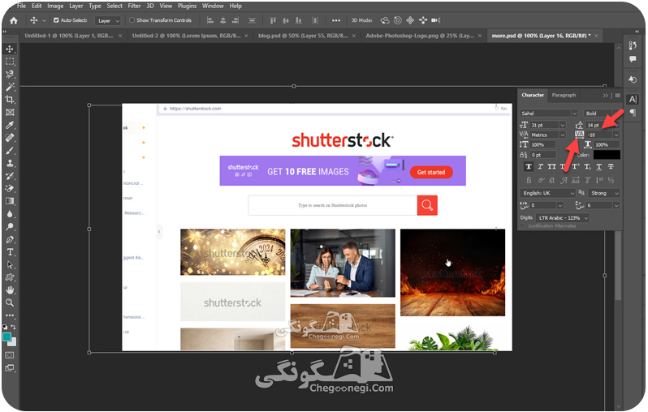The width and height of the screenshot is (648, 412).
Task: Select the Zoom tool
Action: tap(10, 303)
